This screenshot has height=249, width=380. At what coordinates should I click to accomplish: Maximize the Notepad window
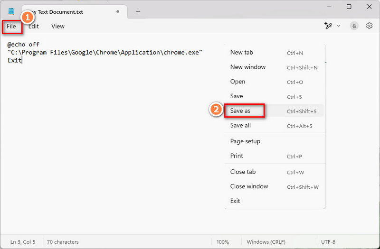click(349, 7)
